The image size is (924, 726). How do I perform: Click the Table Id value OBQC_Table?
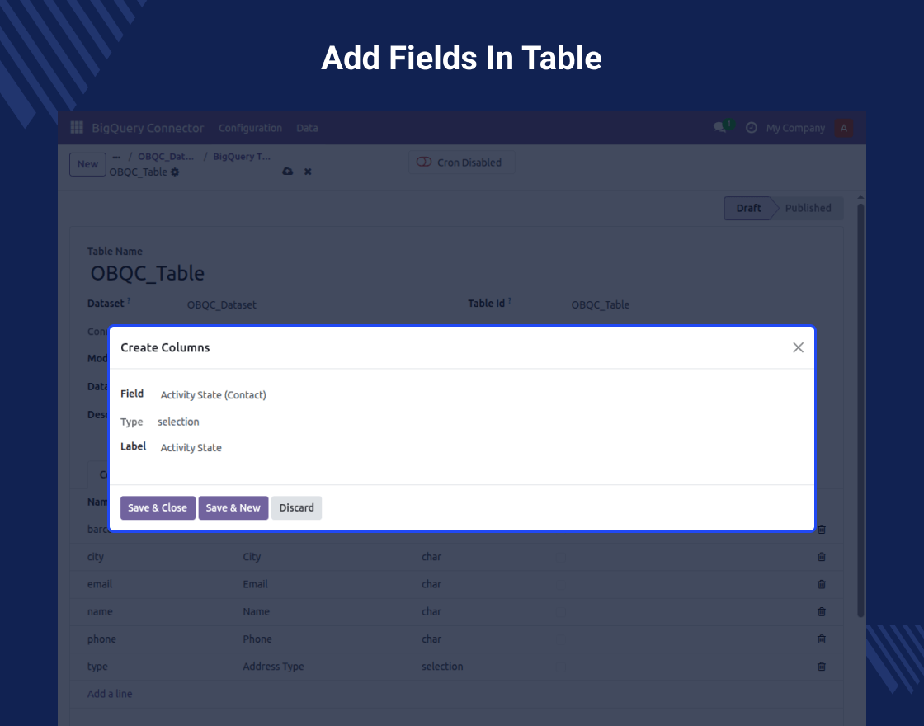[600, 304]
